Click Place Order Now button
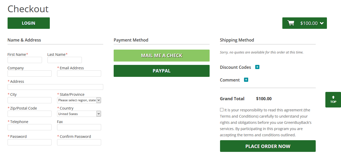The image size is (341, 162). [268, 146]
